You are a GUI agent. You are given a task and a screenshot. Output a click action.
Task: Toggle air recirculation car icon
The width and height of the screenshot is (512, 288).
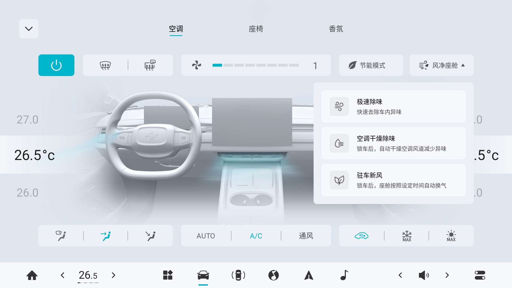point(361,236)
